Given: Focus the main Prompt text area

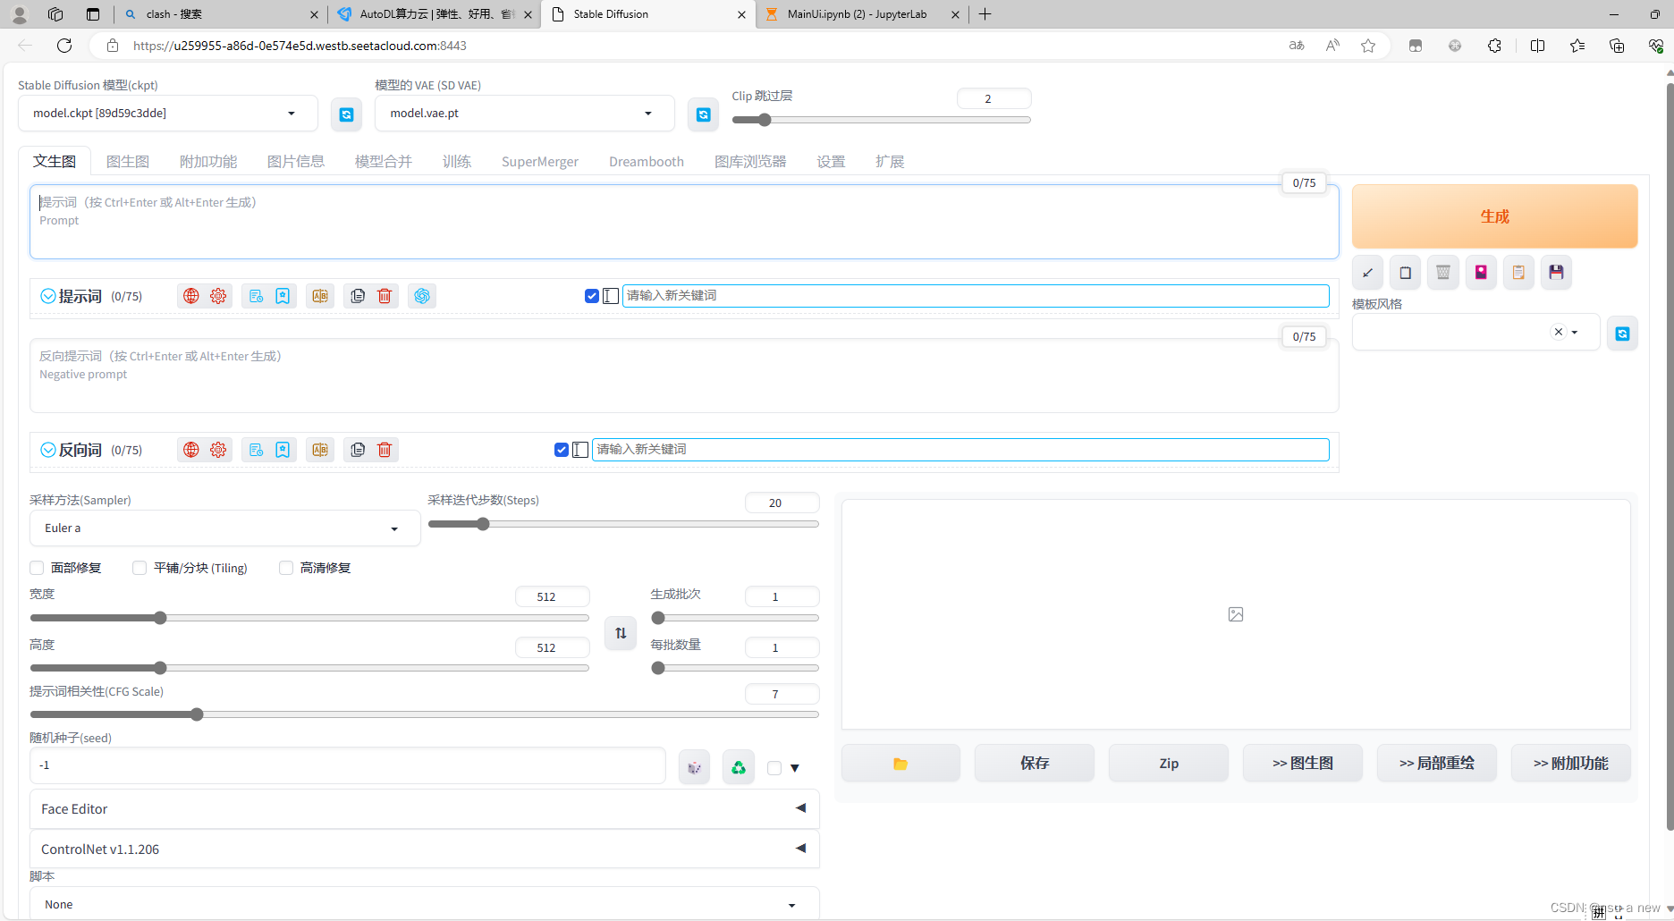Looking at the screenshot, I should click(684, 222).
